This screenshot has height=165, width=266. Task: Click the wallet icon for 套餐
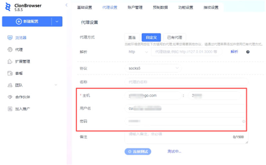[10, 73]
